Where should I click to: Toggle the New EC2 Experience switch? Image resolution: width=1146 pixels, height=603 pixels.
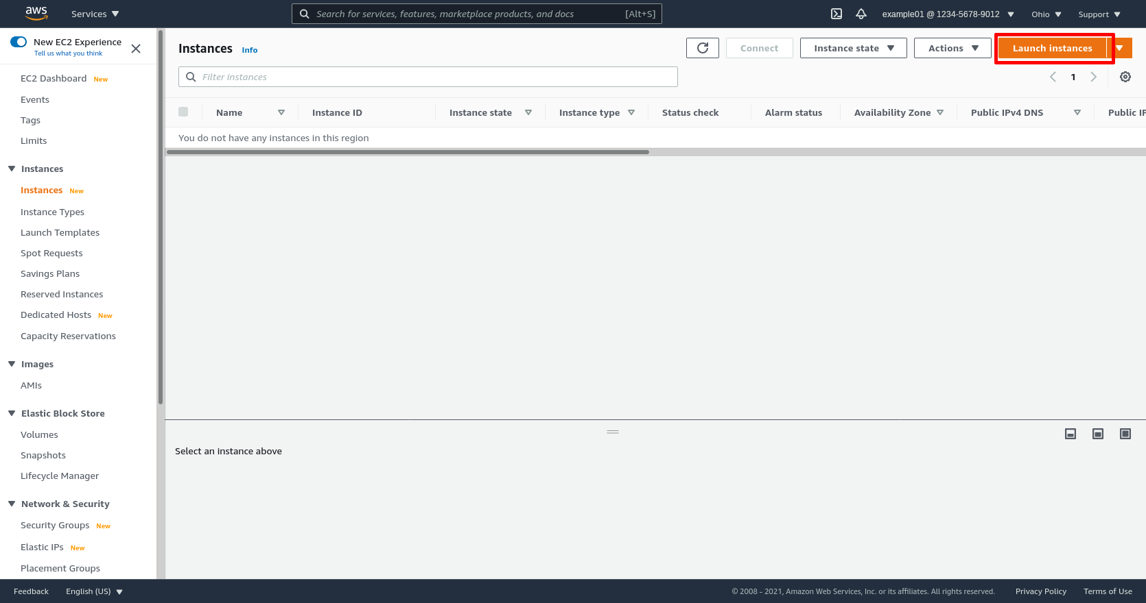[19, 42]
